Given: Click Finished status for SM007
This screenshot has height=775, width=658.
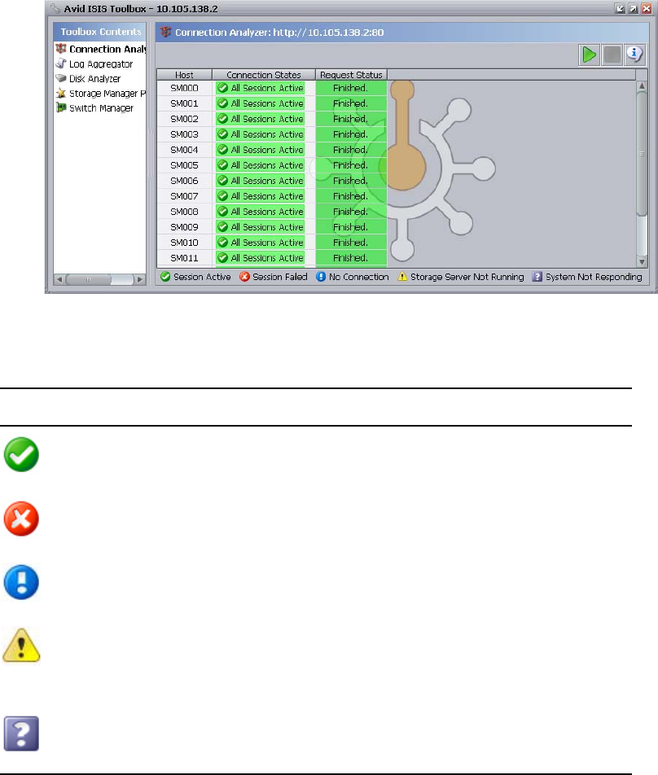Looking at the screenshot, I should tap(350, 195).
